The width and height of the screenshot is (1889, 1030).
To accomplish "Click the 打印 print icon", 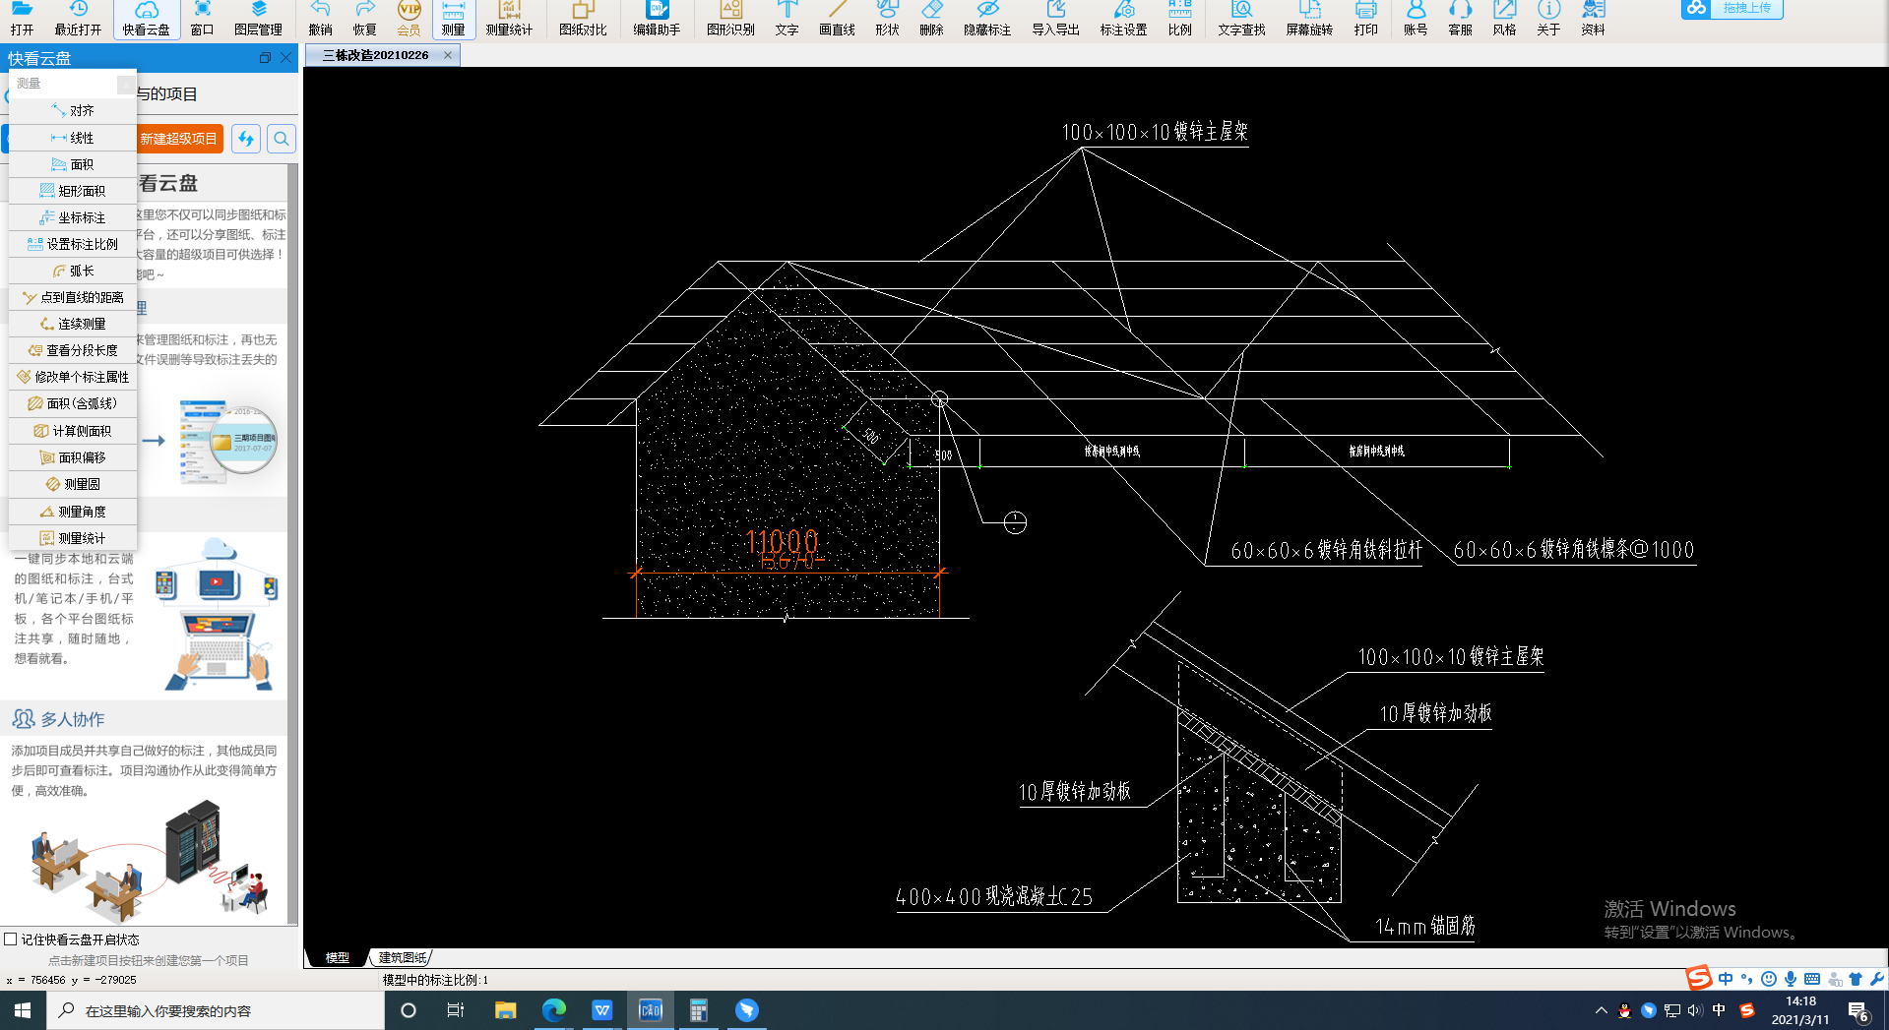I will click(1365, 19).
